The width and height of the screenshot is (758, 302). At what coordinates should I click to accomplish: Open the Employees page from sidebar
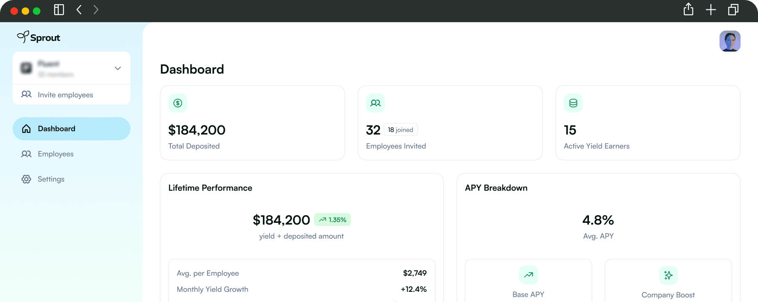point(55,154)
